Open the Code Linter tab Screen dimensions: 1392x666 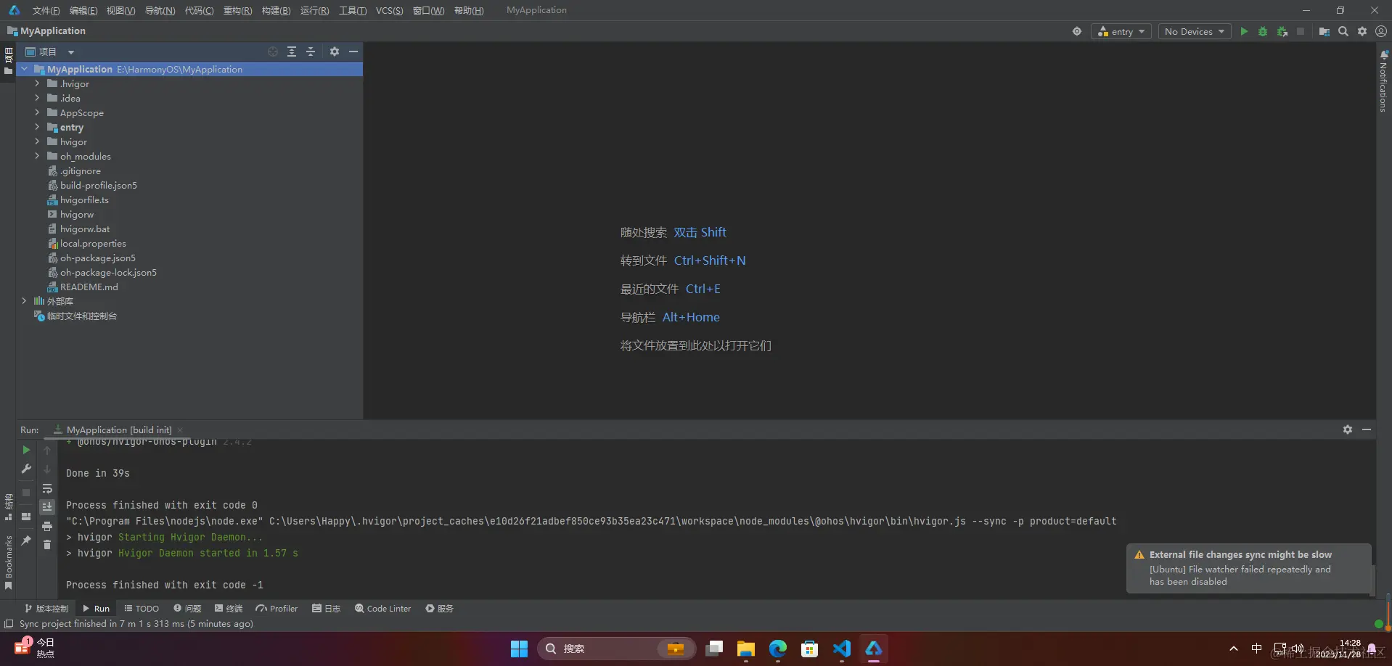(382, 609)
